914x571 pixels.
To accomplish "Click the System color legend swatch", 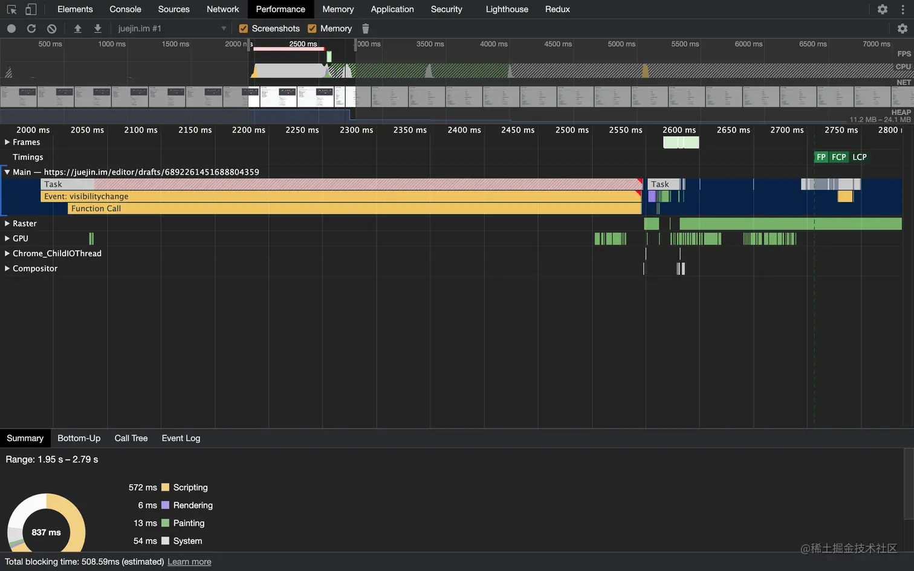I will pyautogui.click(x=165, y=541).
